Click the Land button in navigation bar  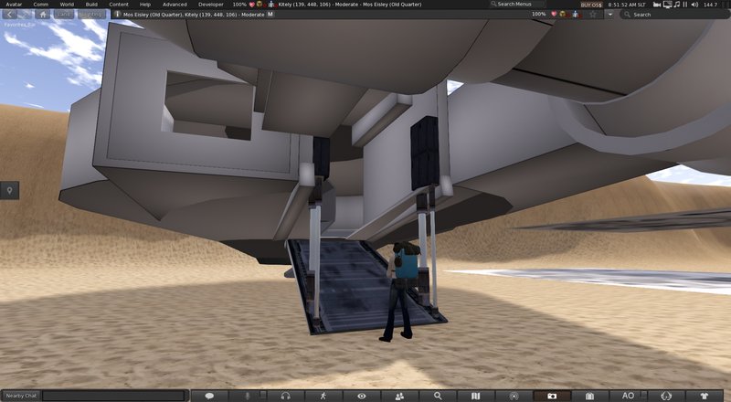click(x=63, y=15)
